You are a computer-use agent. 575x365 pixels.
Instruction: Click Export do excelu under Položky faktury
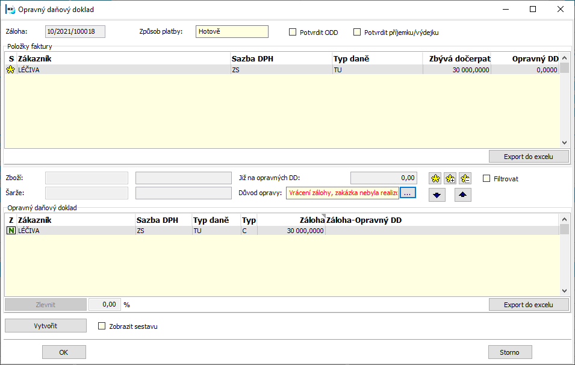point(529,157)
